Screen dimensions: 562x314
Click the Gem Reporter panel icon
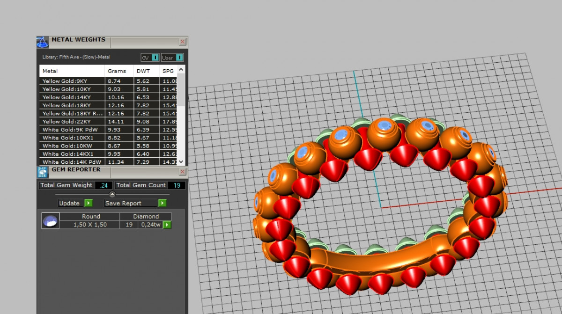43,172
